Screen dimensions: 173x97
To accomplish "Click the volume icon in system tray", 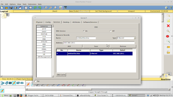I will (154, 95).
